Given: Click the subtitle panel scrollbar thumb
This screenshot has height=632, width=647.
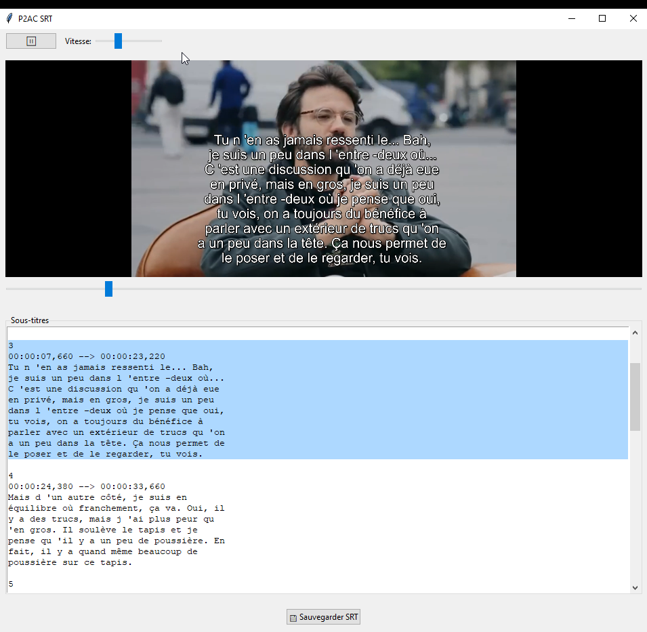Looking at the screenshot, I should pos(635,396).
